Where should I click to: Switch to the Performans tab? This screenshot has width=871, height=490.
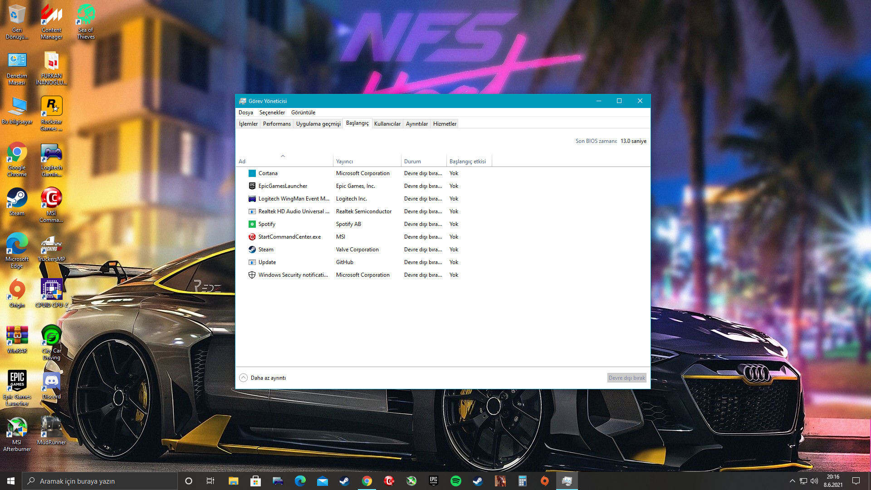tap(277, 124)
